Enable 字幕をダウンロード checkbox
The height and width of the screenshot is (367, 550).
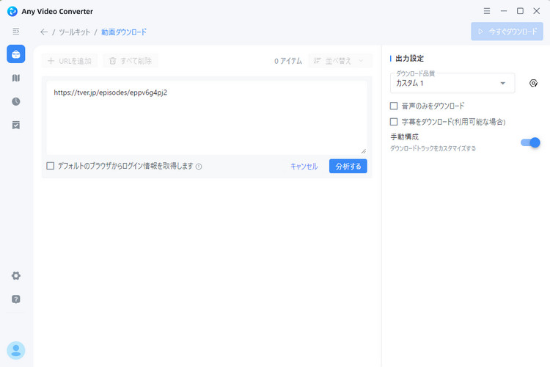tap(394, 122)
